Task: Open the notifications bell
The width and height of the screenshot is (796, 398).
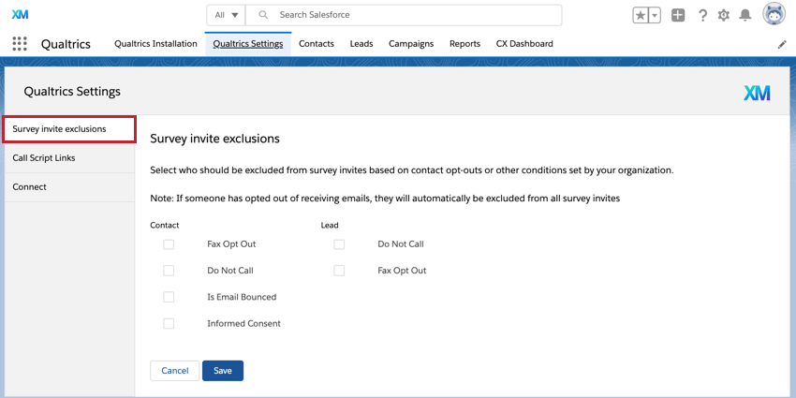Action: coord(745,16)
